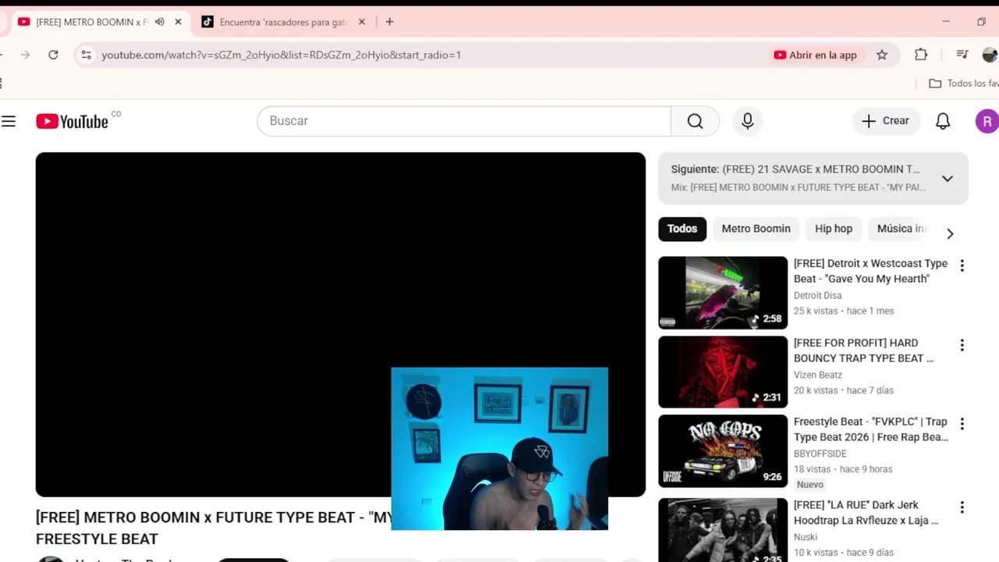Click '10 k vistas • hace 9 días' text
Screen dimensions: 999x562
[x=844, y=553]
